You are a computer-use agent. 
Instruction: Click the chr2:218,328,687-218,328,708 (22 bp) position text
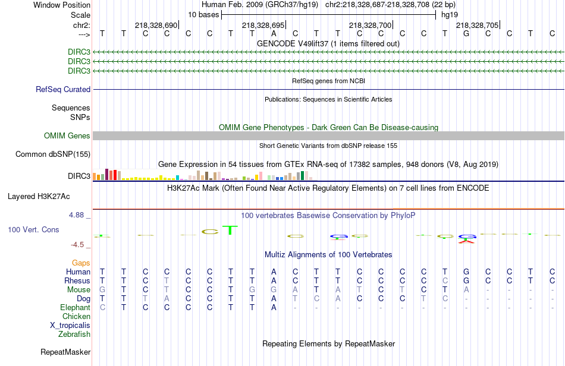pyautogui.click(x=390, y=5)
